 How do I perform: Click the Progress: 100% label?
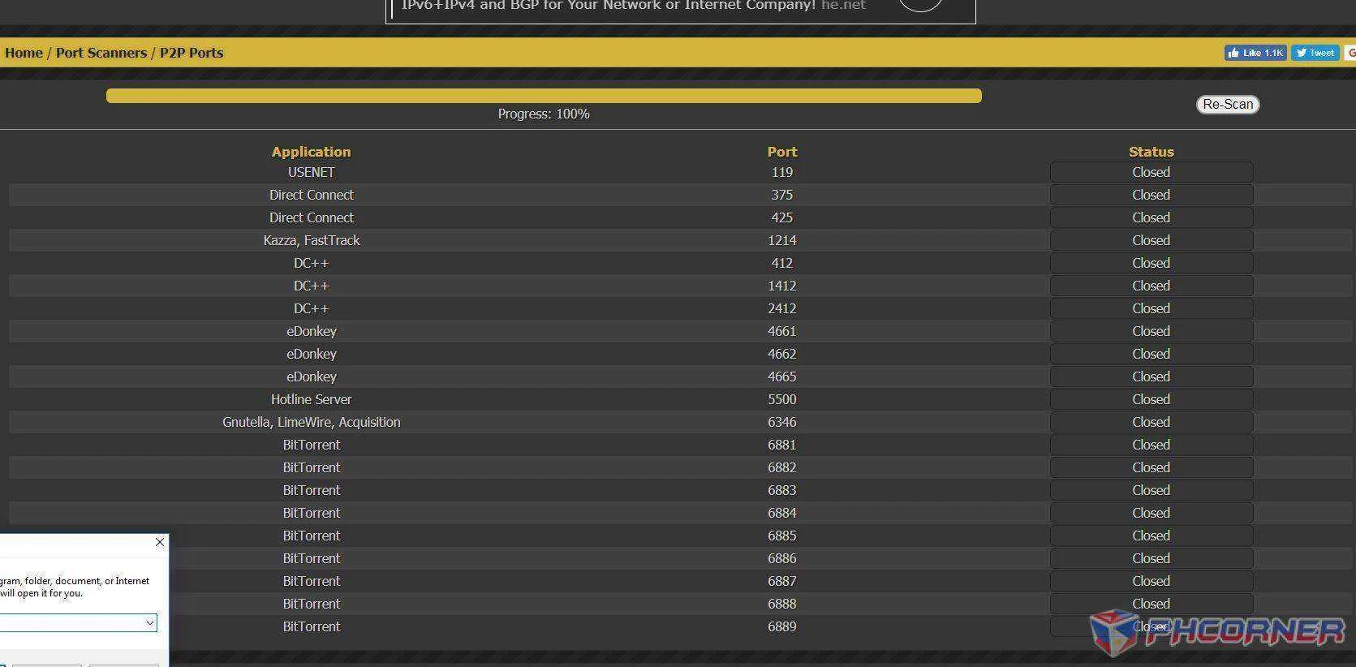tap(544, 114)
